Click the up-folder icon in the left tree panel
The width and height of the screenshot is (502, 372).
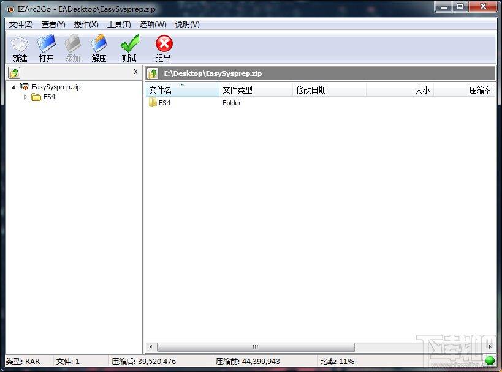(14, 73)
